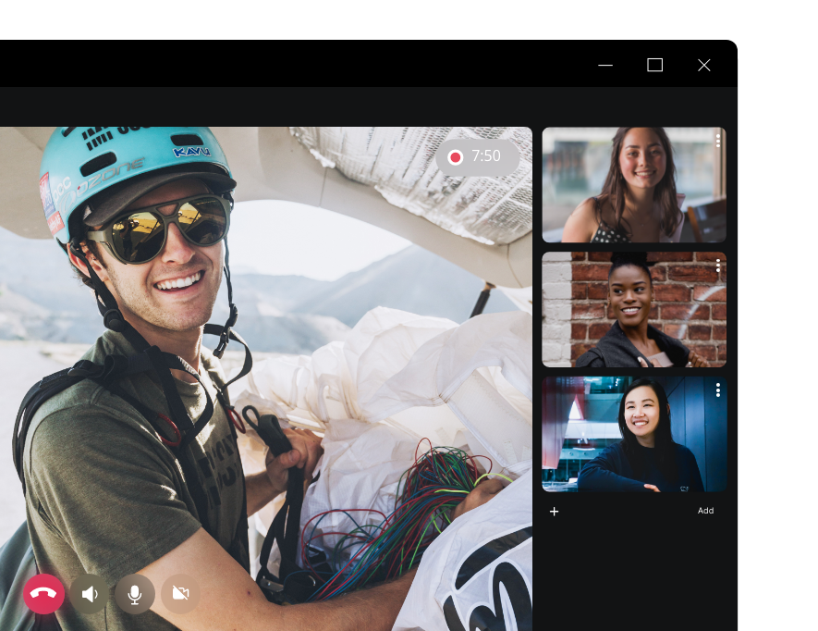The image size is (818, 631).
Task: Open kebab menu on bottom participant tile
Action: [x=717, y=390]
